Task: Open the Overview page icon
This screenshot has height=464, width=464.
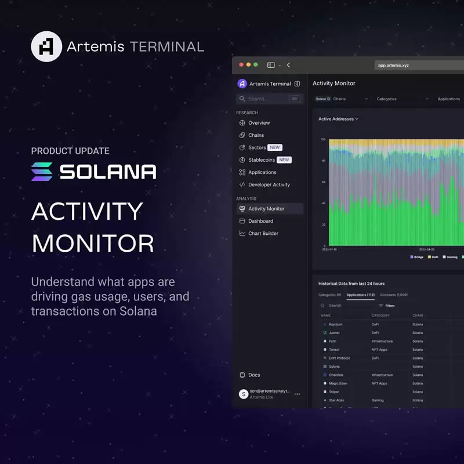Action: click(242, 123)
